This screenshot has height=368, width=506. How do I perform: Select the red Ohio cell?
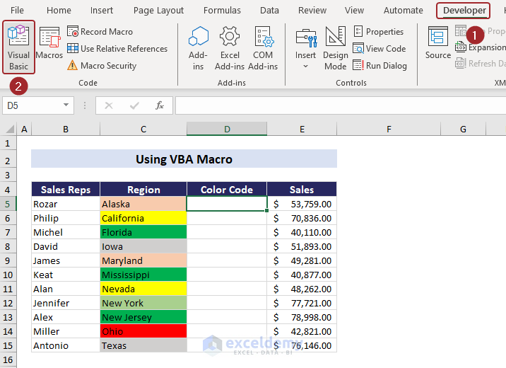tap(143, 331)
